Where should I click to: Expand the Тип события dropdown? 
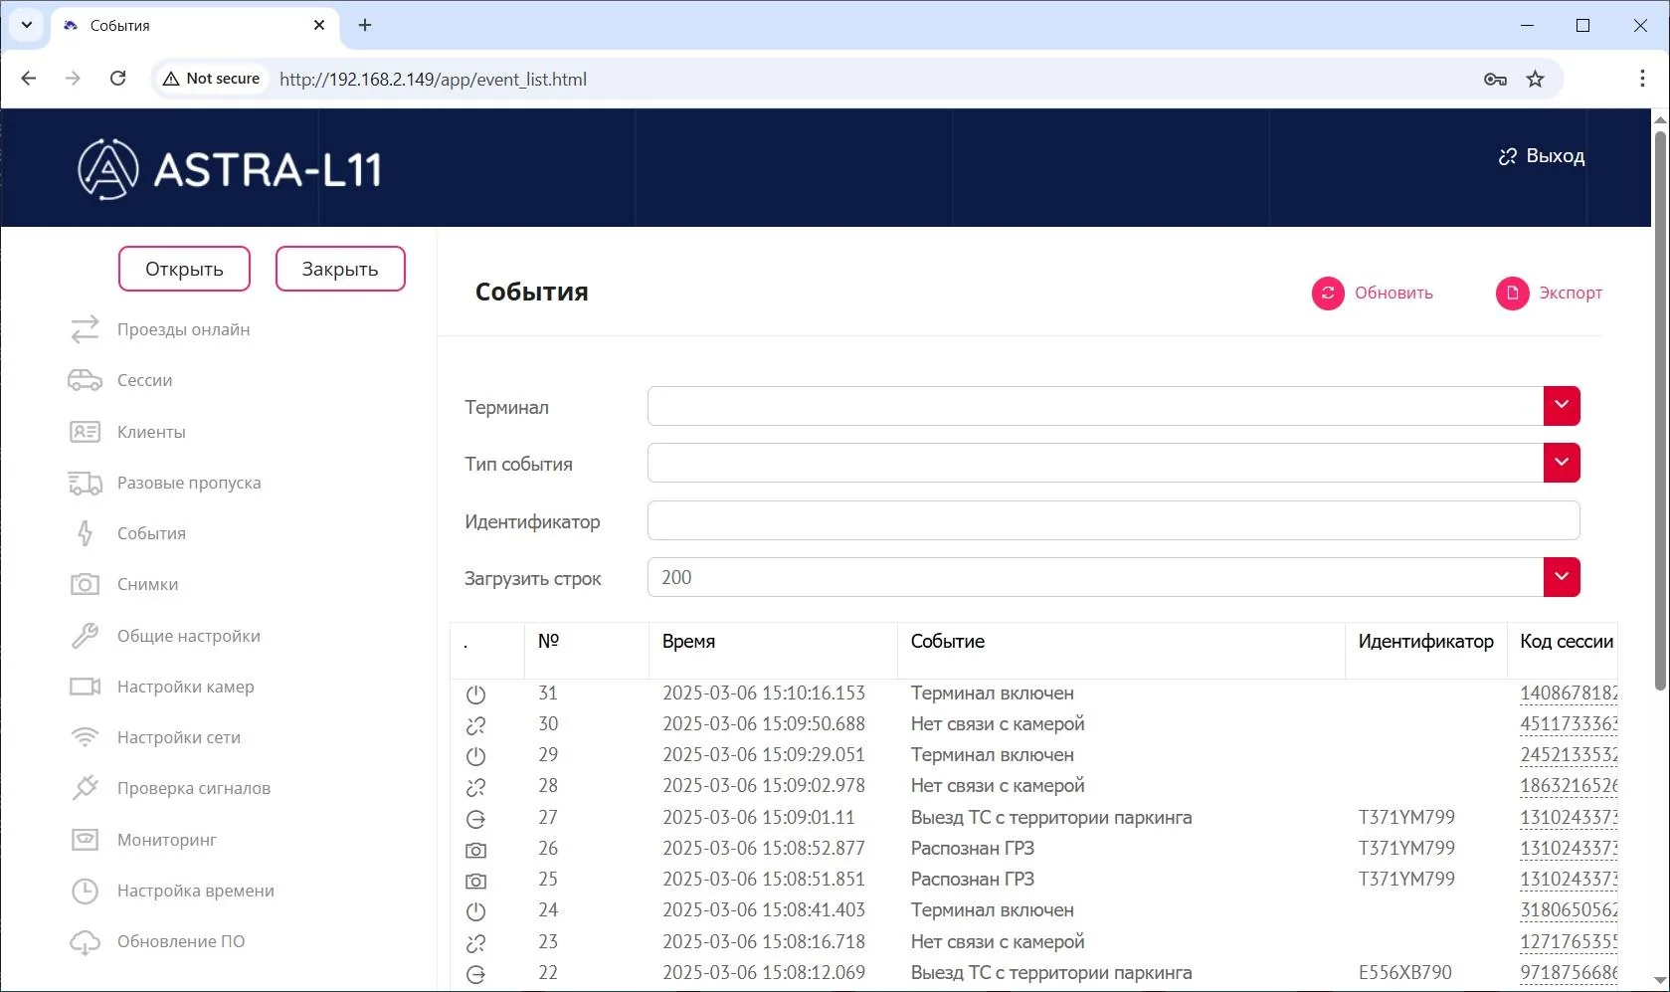pyautogui.click(x=1562, y=463)
